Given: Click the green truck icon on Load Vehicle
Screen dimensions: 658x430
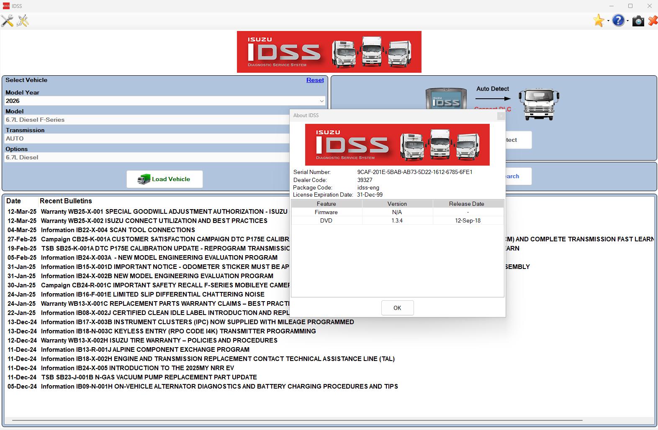Looking at the screenshot, I should tap(144, 179).
